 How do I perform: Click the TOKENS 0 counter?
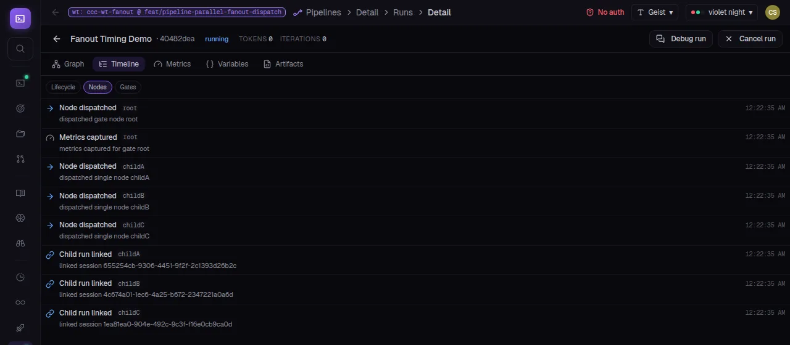coord(256,39)
